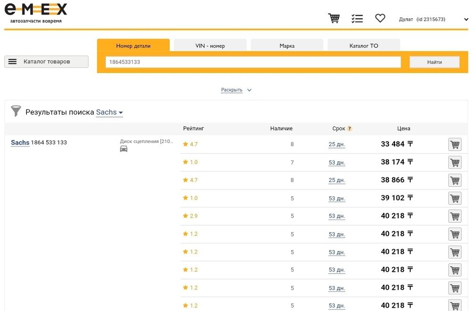Image resolution: width=472 pixels, height=311 pixels.
Task: Open the Каталог ТО tab
Action: click(363, 46)
